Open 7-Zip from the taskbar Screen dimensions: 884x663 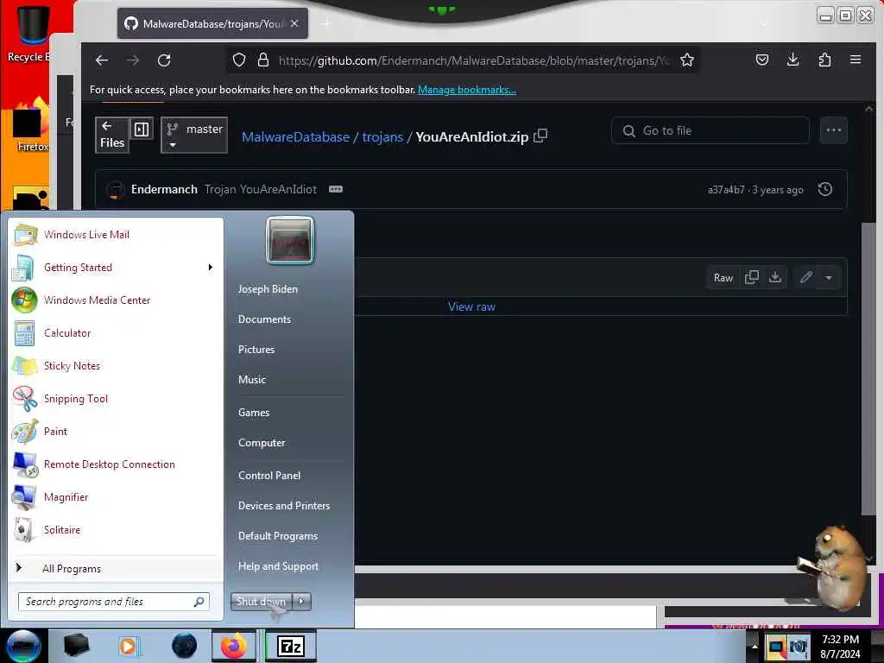coord(291,646)
